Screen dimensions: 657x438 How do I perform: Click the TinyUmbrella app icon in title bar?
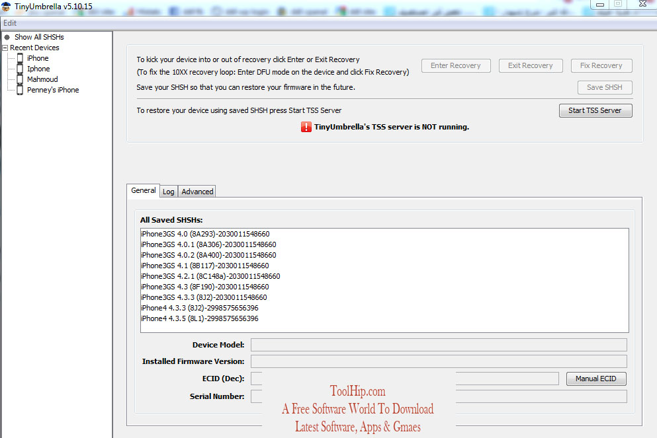pos(6,6)
